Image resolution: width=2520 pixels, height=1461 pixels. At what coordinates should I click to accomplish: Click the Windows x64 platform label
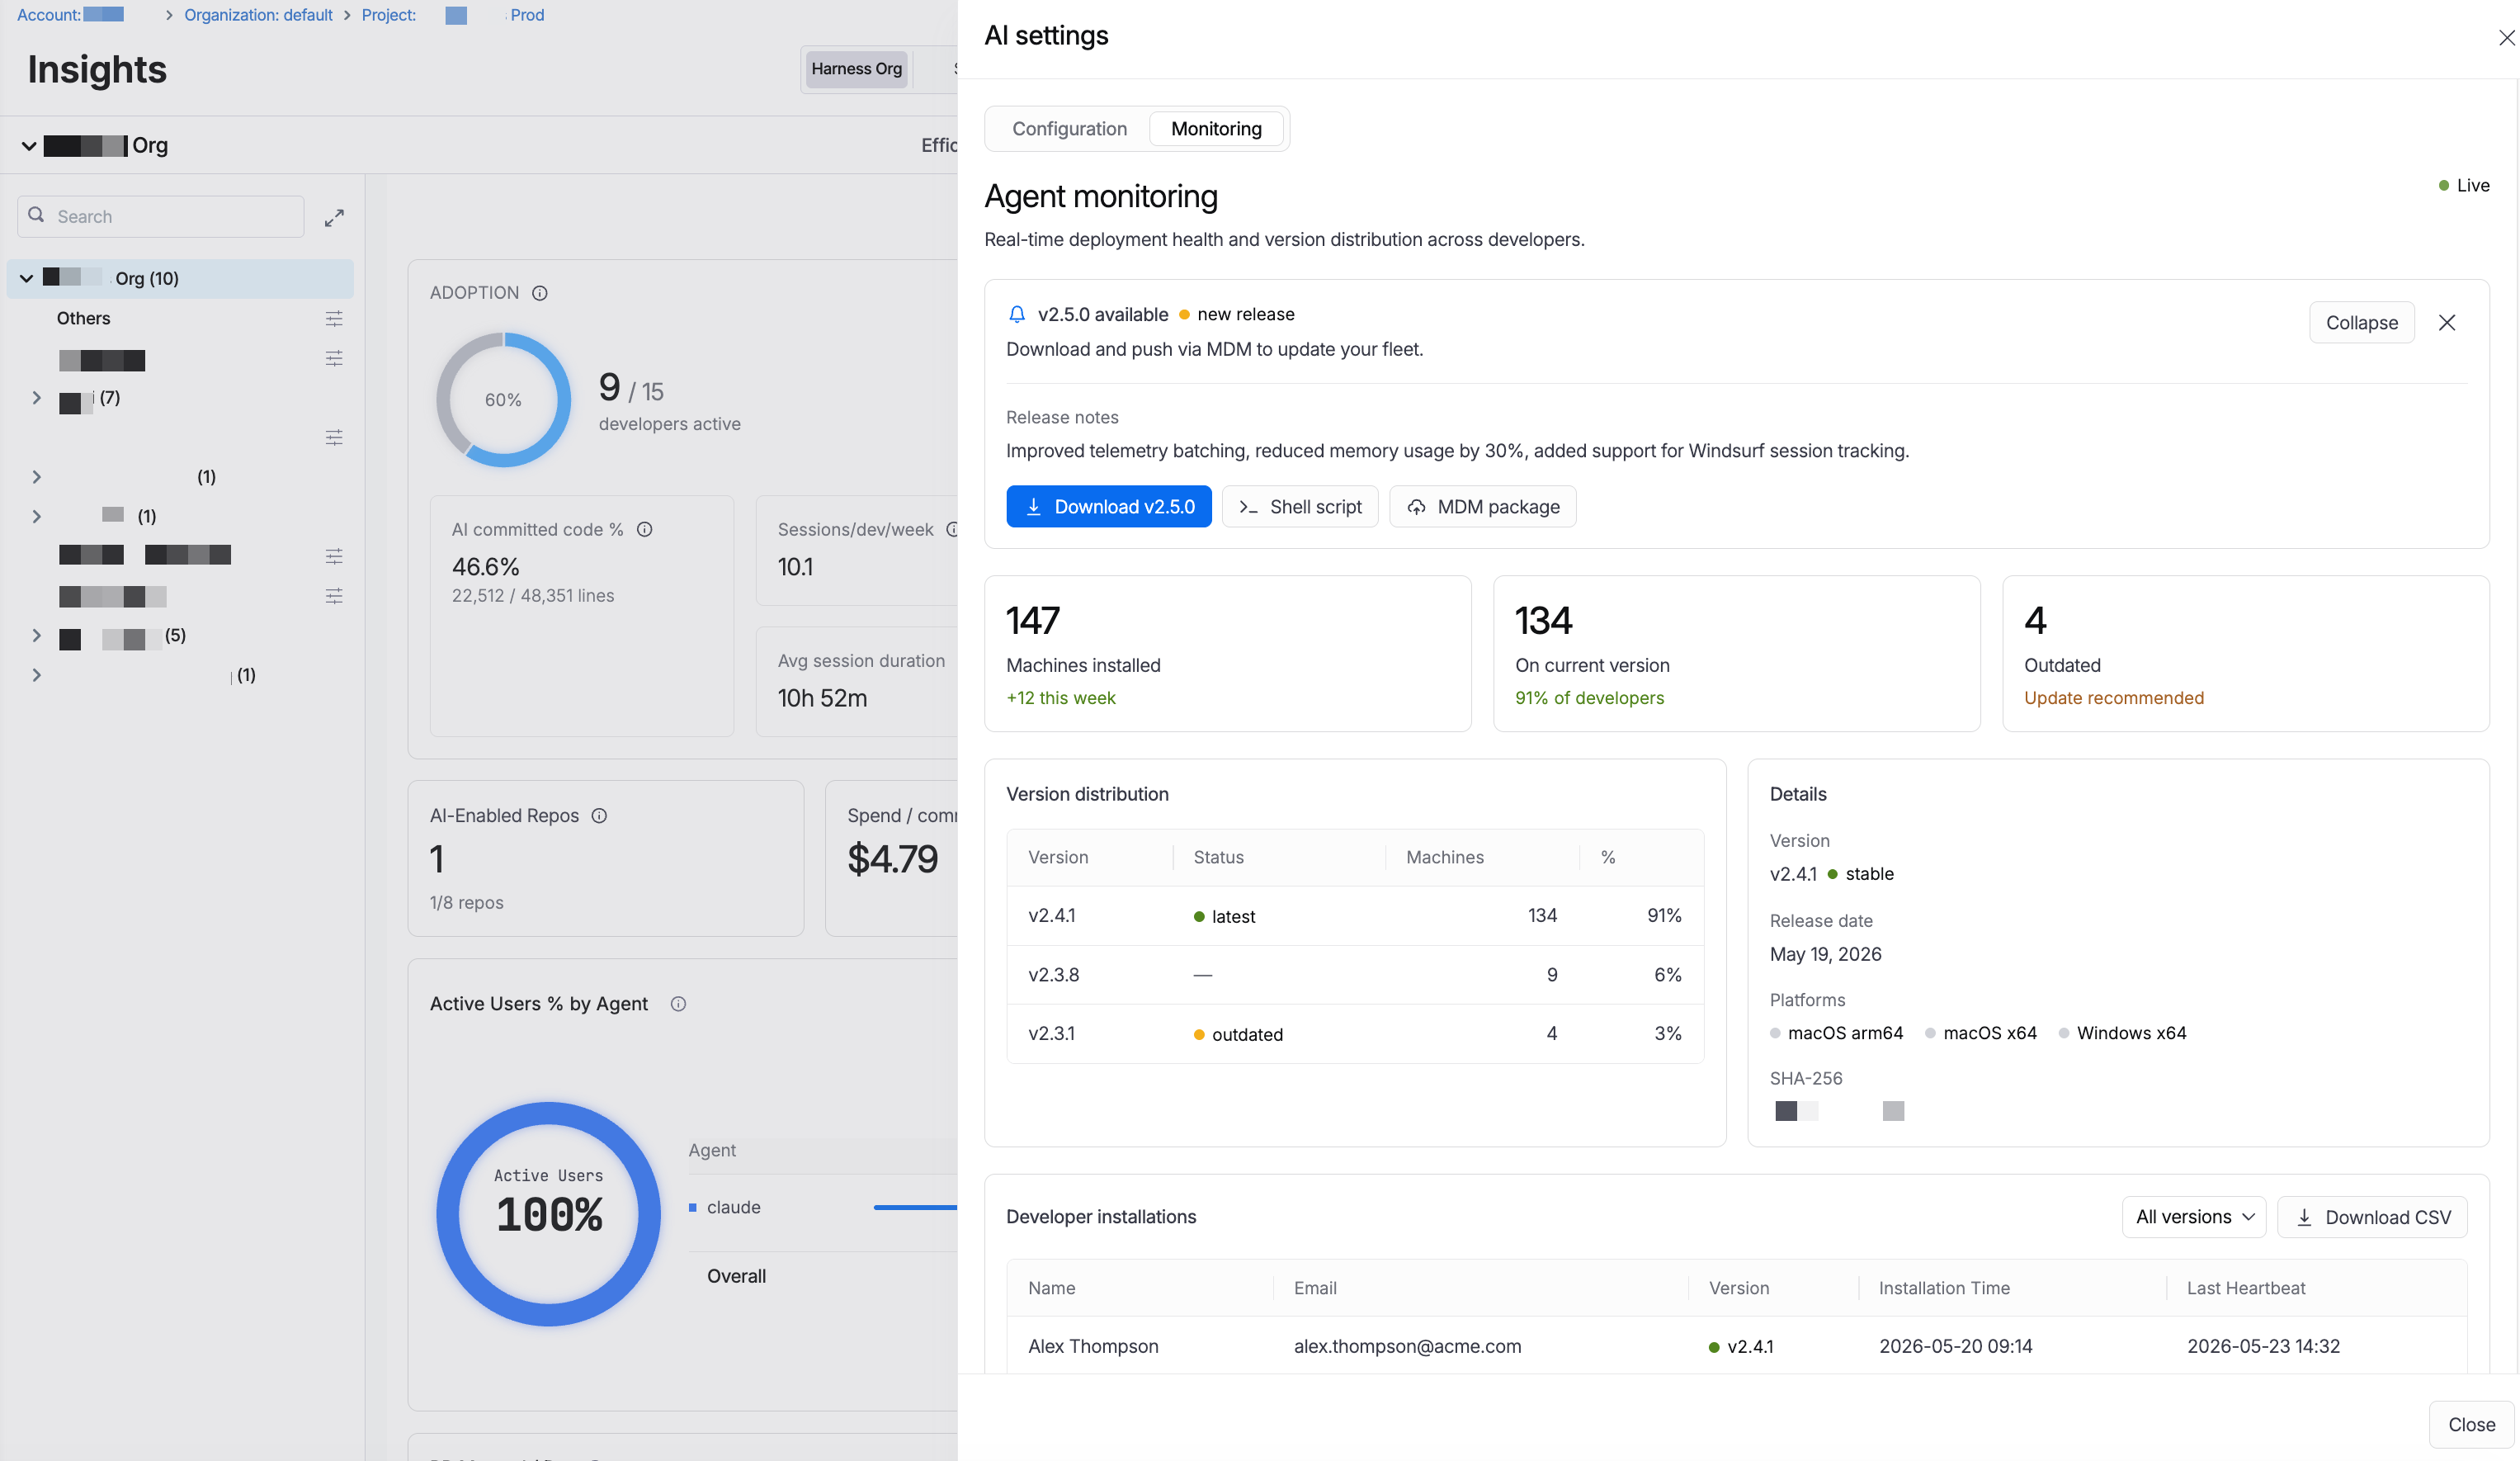point(2122,1033)
